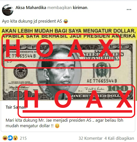Follow the 'kiriman' shared post link
This screenshot has height=142, width=137.
click(x=80, y=8)
